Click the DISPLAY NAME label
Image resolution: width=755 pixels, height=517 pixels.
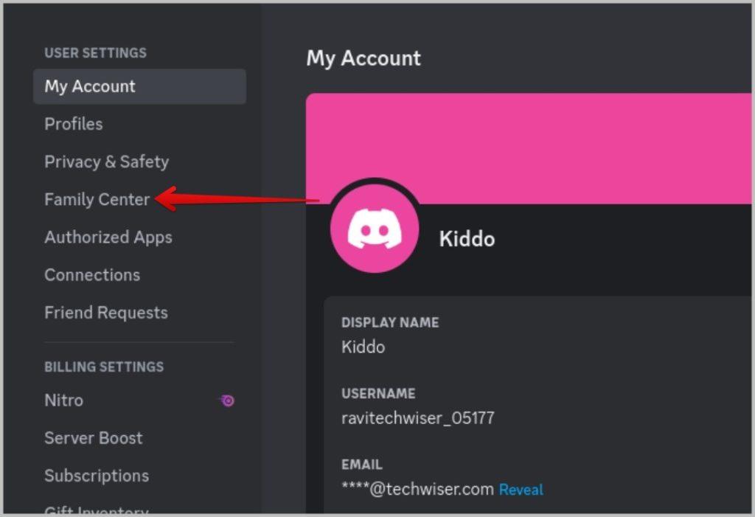(390, 322)
